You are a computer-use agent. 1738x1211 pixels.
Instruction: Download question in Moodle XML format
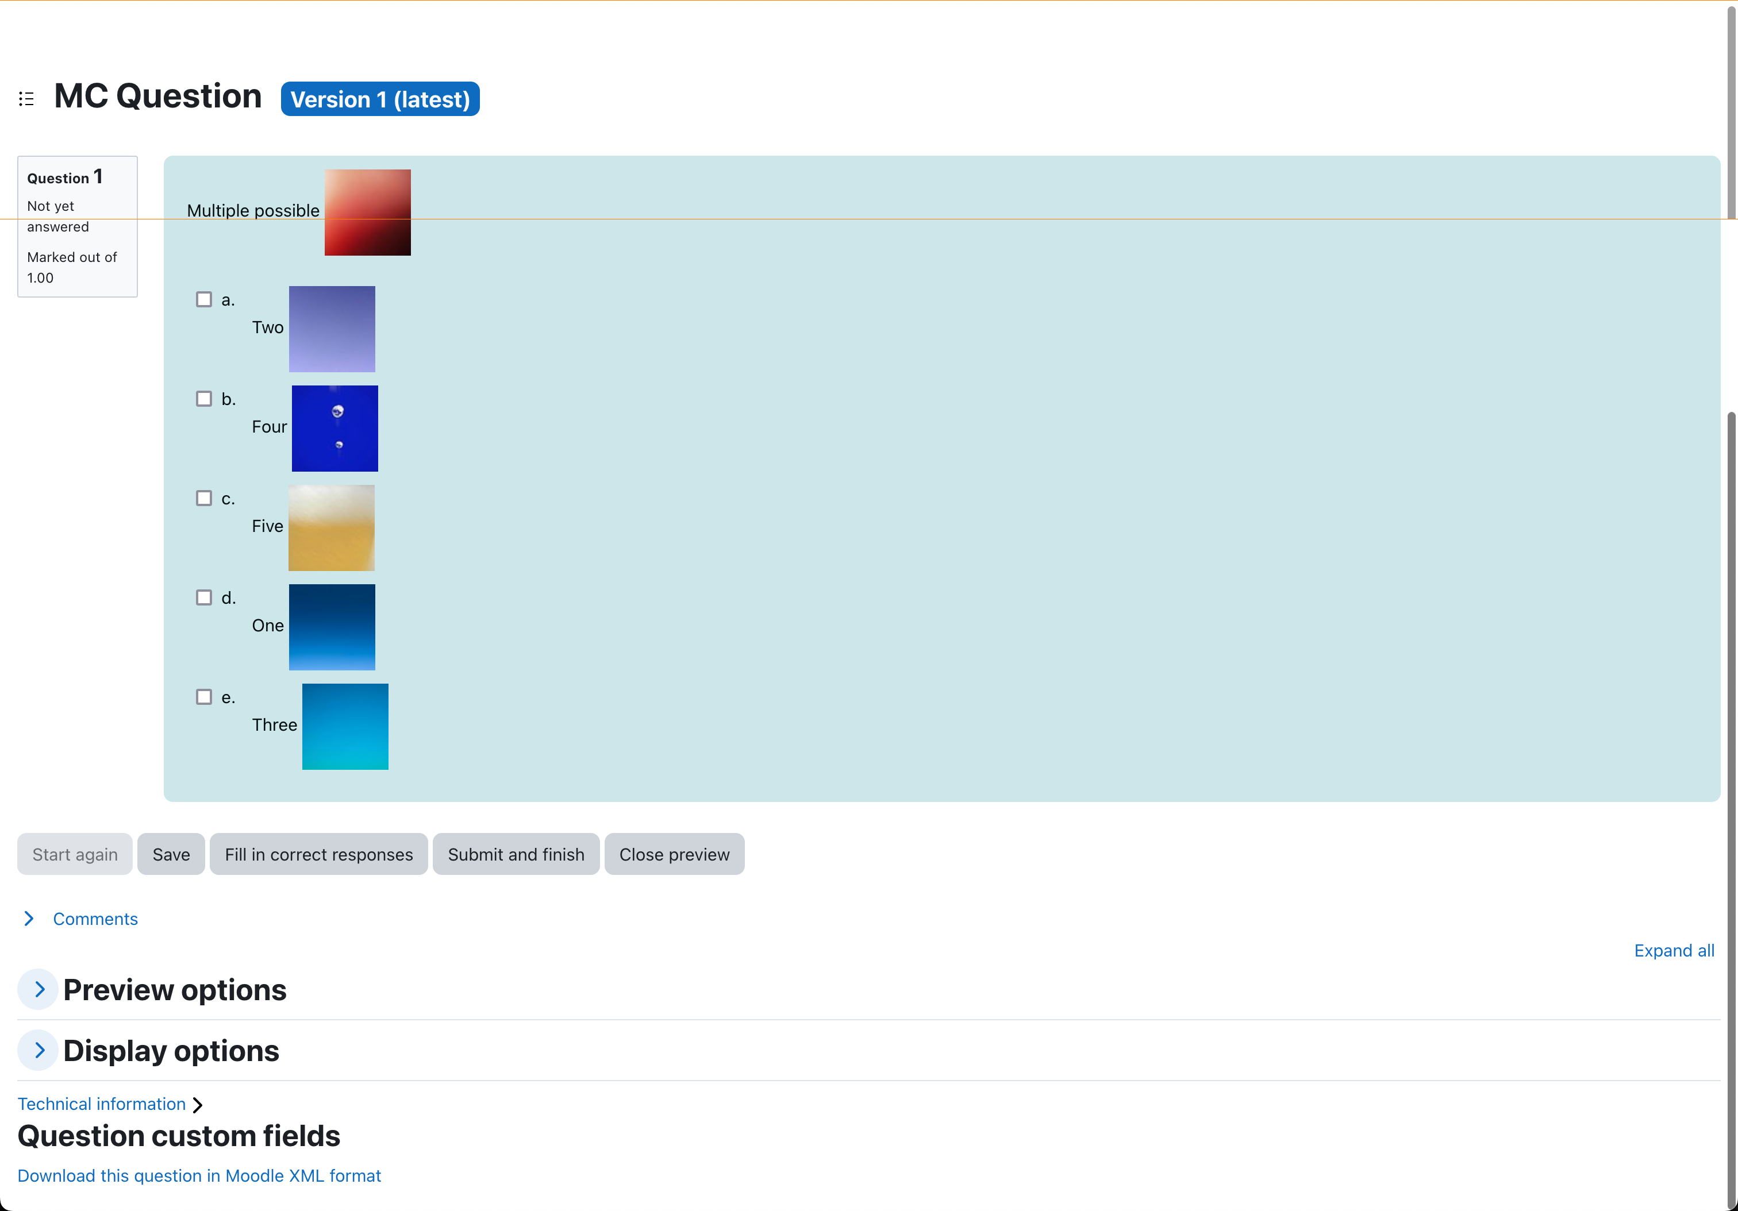pos(199,1176)
